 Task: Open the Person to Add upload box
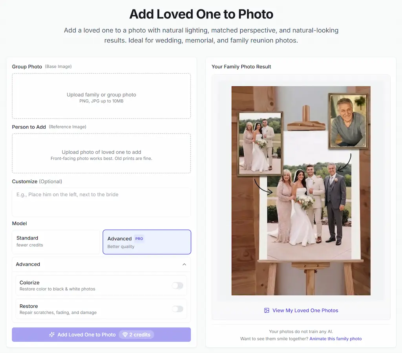click(x=101, y=153)
